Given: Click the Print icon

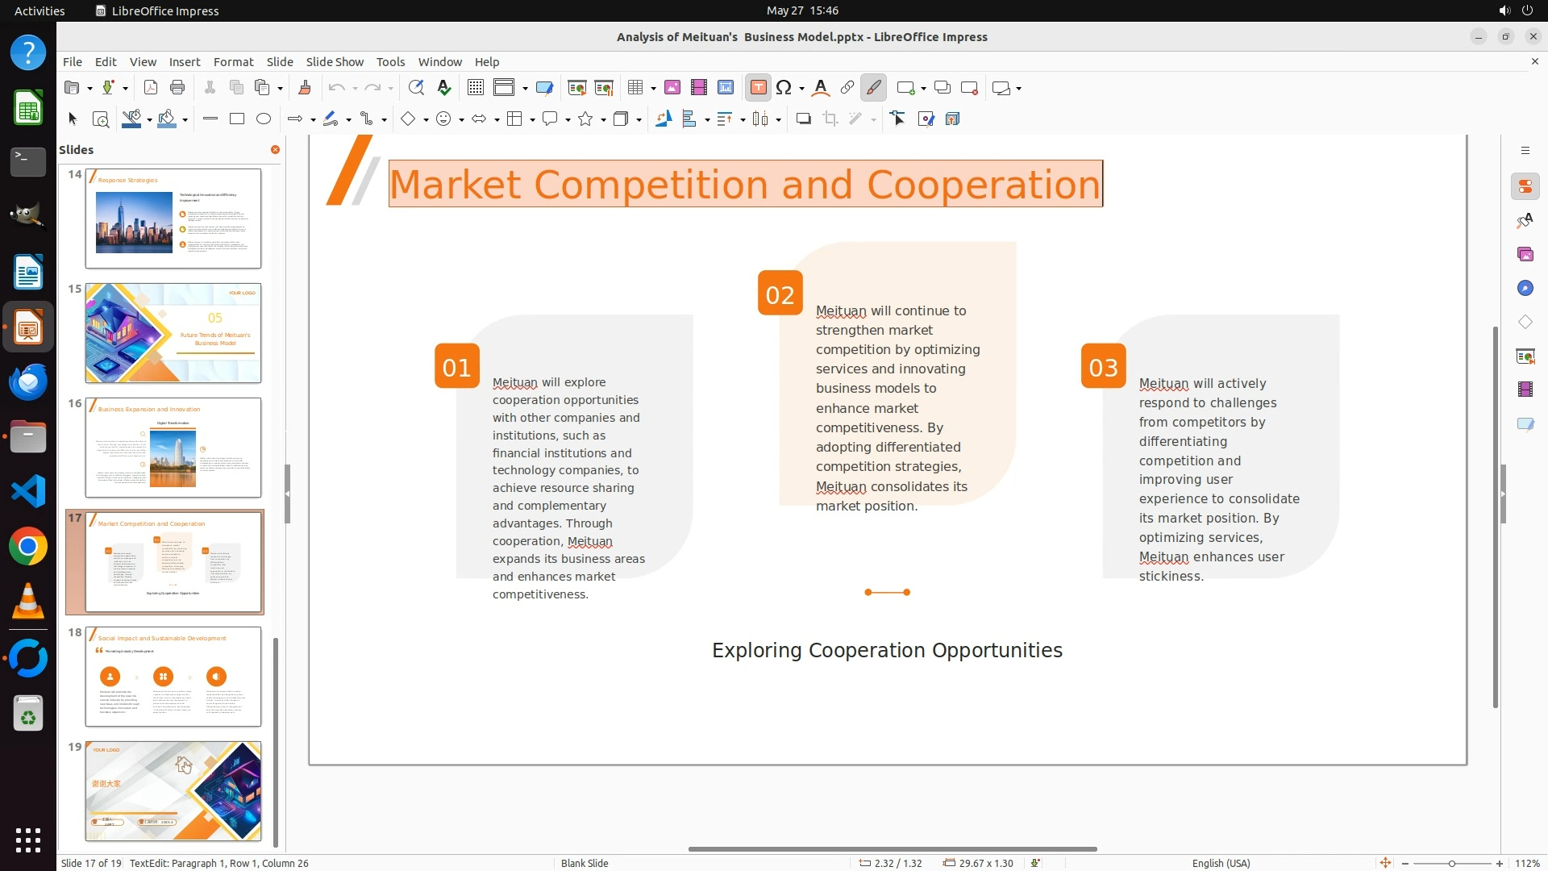Looking at the screenshot, I should (177, 88).
